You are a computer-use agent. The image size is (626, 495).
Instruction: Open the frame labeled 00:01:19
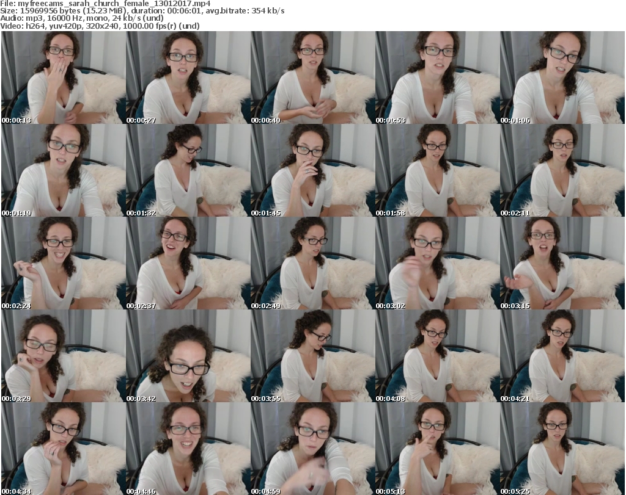point(64,170)
